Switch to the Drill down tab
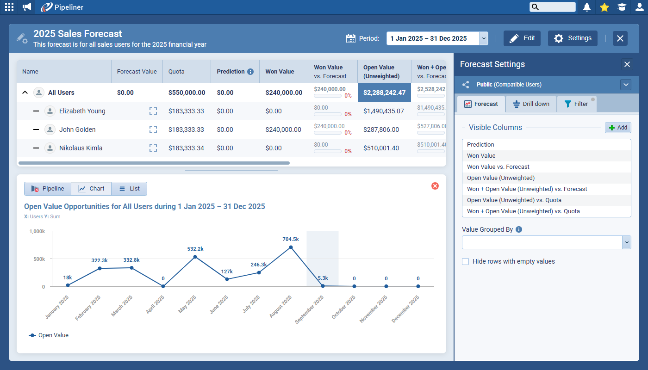648x370 pixels. tap(531, 104)
